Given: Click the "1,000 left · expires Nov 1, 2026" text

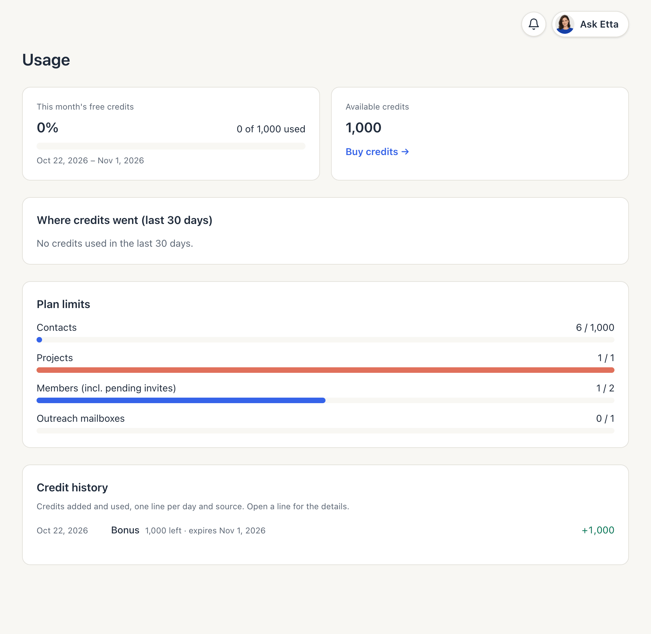Looking at the screenshot, I should tap(205, 531).
